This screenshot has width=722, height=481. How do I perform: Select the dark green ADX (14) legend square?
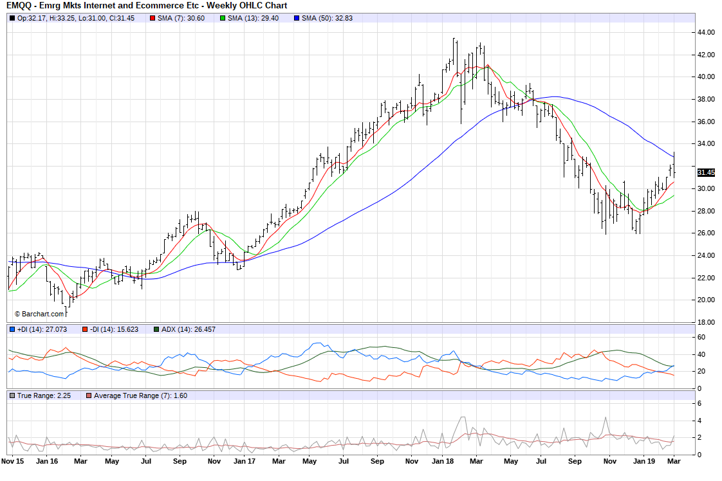coord(156,329)
